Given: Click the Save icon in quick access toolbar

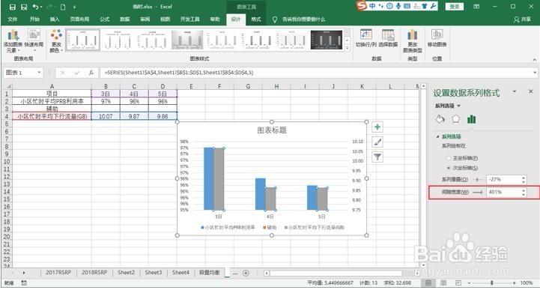Looking at the screenshot, I should pos(13,7).
